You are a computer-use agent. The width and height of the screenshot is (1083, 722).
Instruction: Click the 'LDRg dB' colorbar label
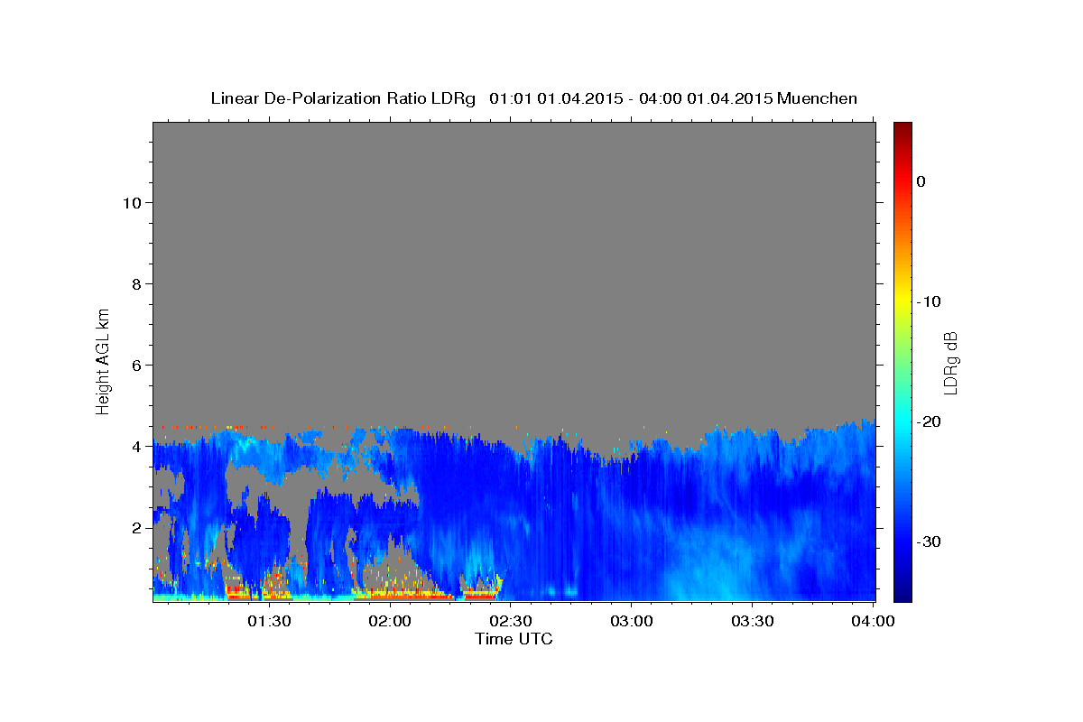[949, 362]
